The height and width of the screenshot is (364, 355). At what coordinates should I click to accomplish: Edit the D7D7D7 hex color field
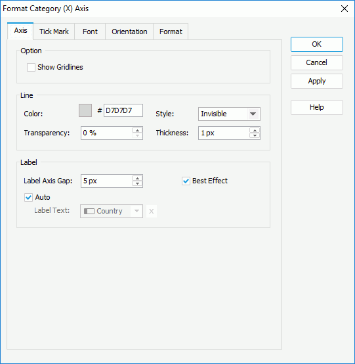pos(123,110)
